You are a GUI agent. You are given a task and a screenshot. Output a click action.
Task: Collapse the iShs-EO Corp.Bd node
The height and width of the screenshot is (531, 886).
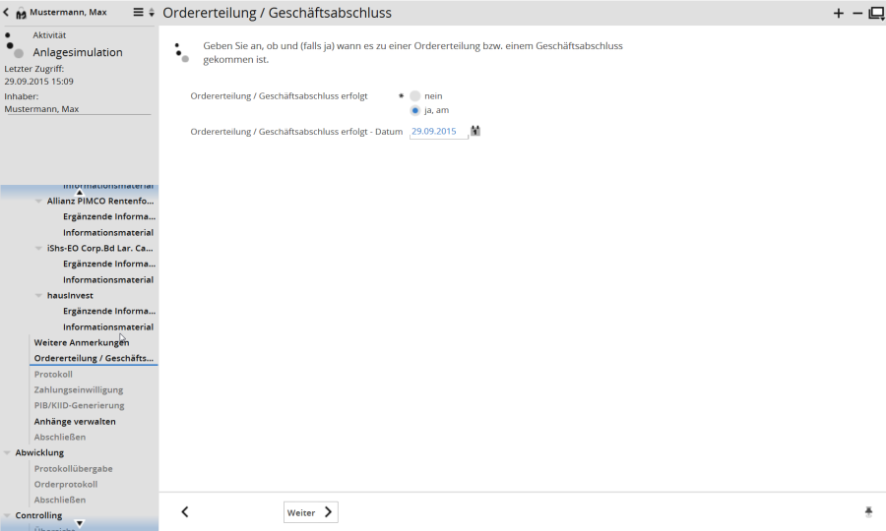click(x=38, y=248)
